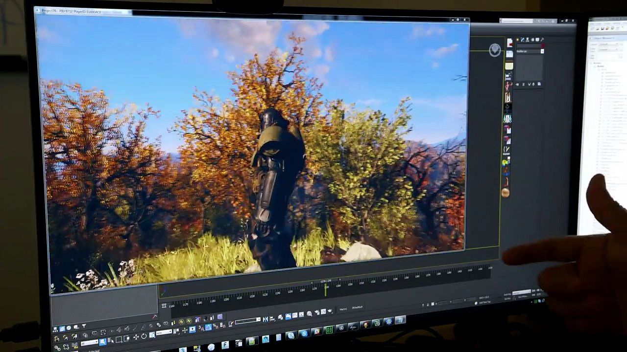Click Add Time Tag in status bar
The height and width of the screenshot is (352, 627).
click(x=484, y=303)
